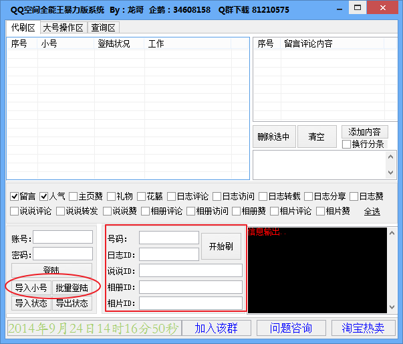Open the 查询区 tab
403x344 pixels.
pos(103,28)
